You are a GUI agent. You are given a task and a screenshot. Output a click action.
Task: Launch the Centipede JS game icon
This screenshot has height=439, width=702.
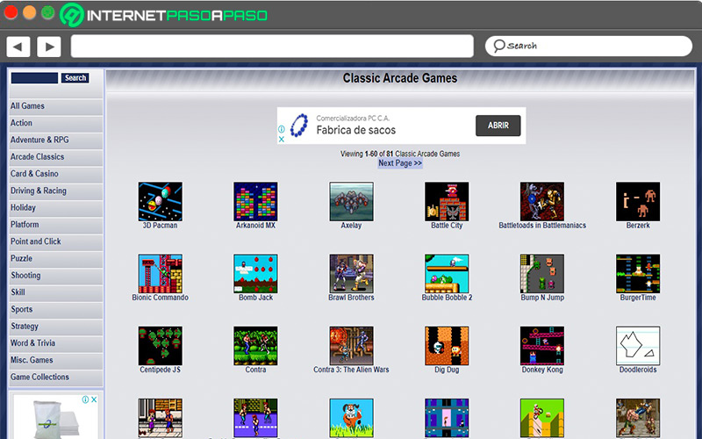point(160,346)
